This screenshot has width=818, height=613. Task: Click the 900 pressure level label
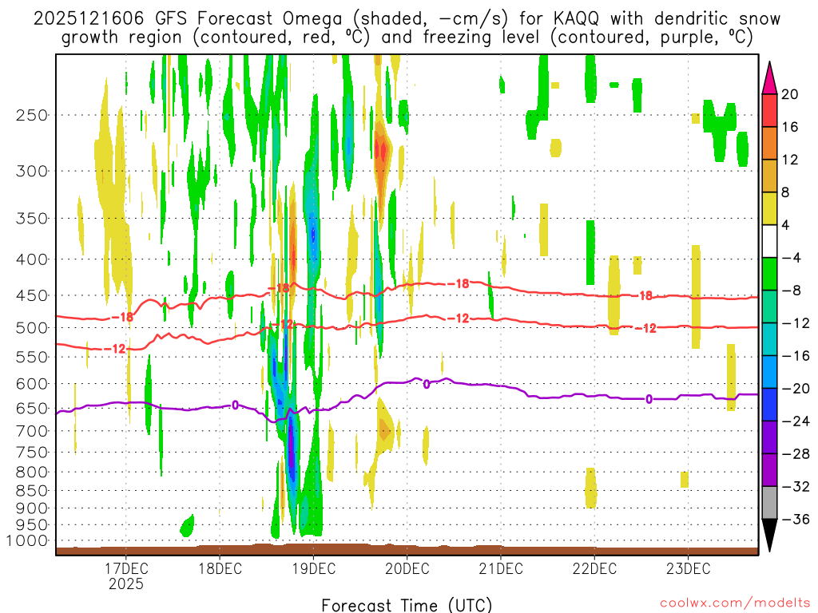pos(32,508)
